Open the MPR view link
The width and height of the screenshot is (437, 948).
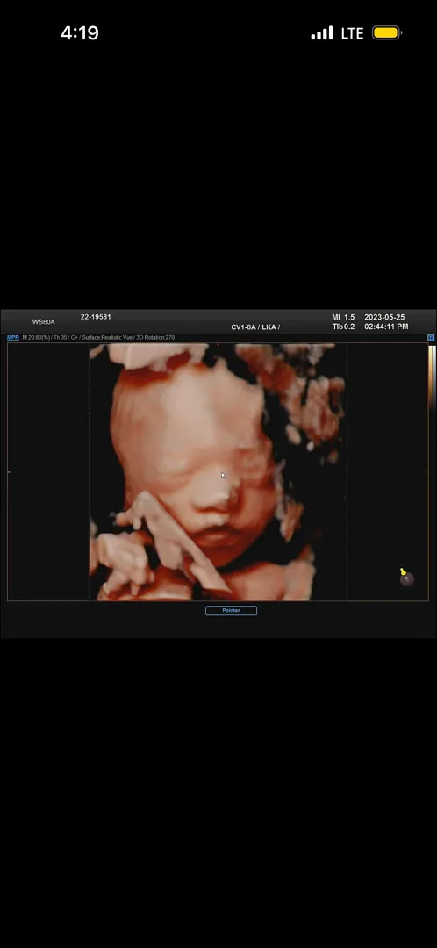coord(12,337)
